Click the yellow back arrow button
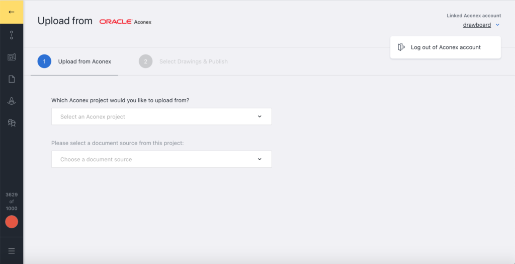Image resolution: width=515 pixels, height=264 pixels. coord(12,12)
